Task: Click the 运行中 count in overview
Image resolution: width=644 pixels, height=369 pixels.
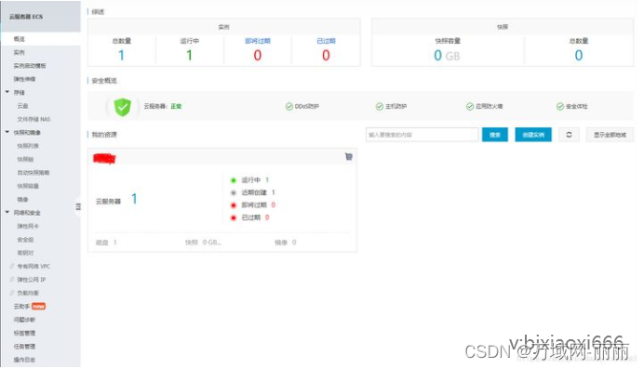Action: 189,56
